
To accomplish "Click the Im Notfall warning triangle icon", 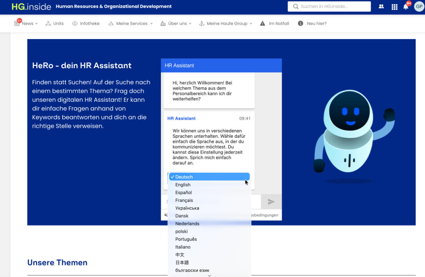I will tap(262, 24).
